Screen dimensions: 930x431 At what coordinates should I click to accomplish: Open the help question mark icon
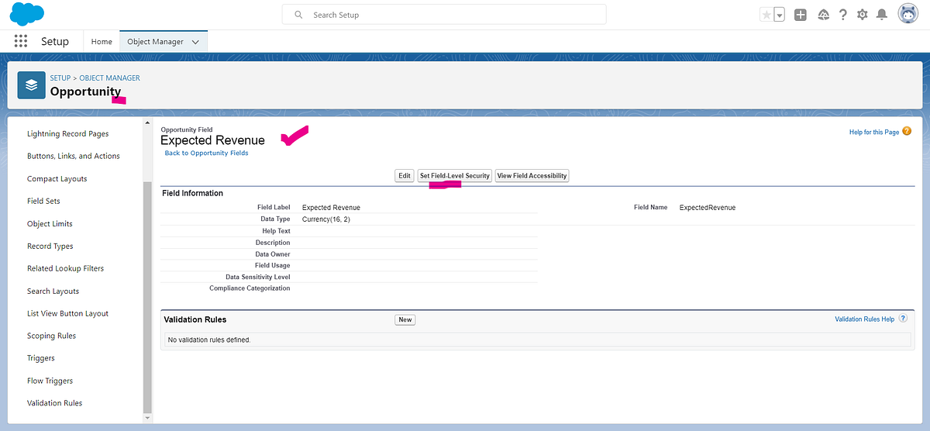(x=843, y=15)
